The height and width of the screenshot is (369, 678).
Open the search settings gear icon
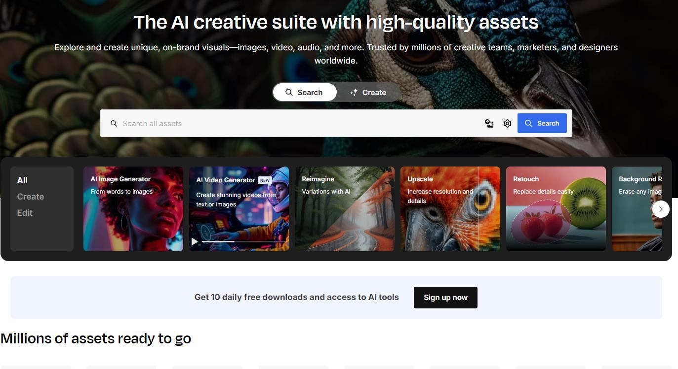click(x=507, y=124)
